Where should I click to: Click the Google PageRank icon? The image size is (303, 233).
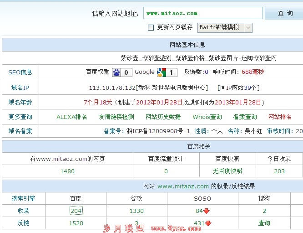point(161,72)
